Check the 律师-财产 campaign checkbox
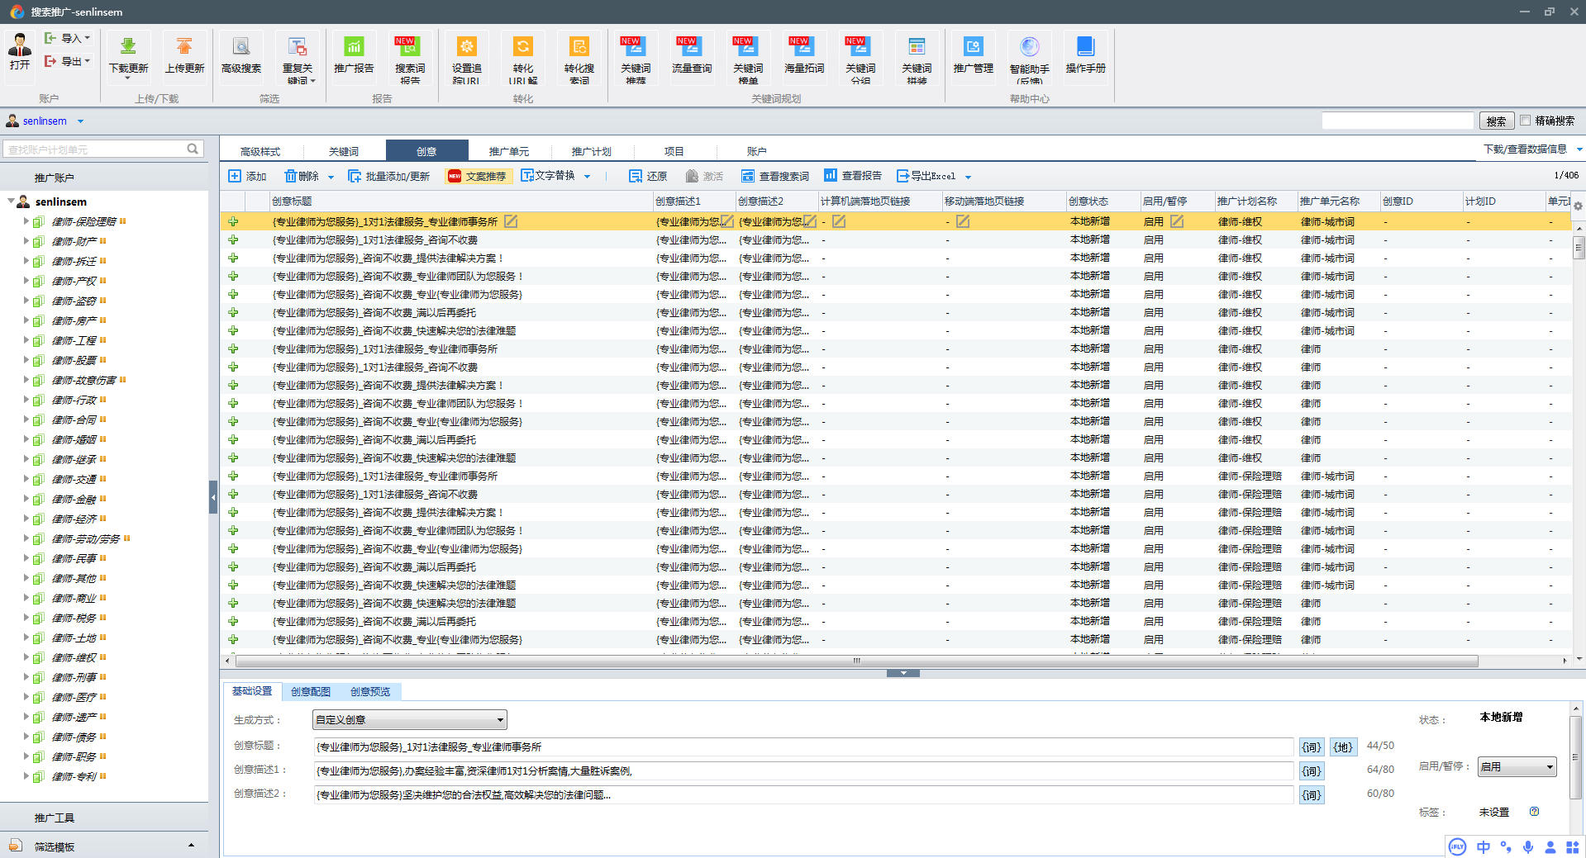Screen dimensions: 1586x858 [x=38, y=242]
